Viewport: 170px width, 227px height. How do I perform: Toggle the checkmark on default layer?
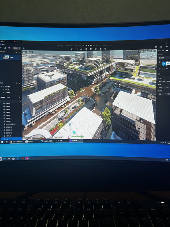[x=1, y=87]
